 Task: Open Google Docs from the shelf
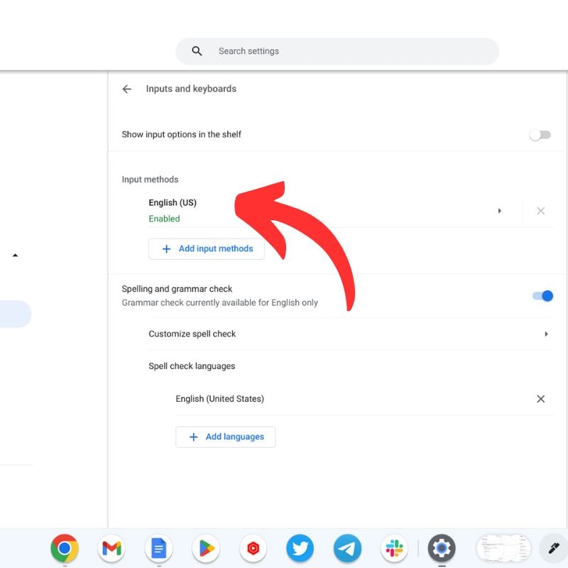click(158, 548)
